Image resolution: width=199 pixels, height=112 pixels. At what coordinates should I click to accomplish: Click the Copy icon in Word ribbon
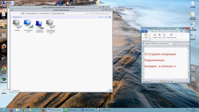pyautogui.click(x=150, y=36)
